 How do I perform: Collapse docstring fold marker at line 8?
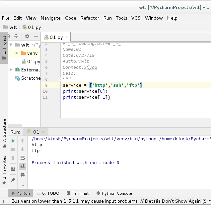[60, 79]
